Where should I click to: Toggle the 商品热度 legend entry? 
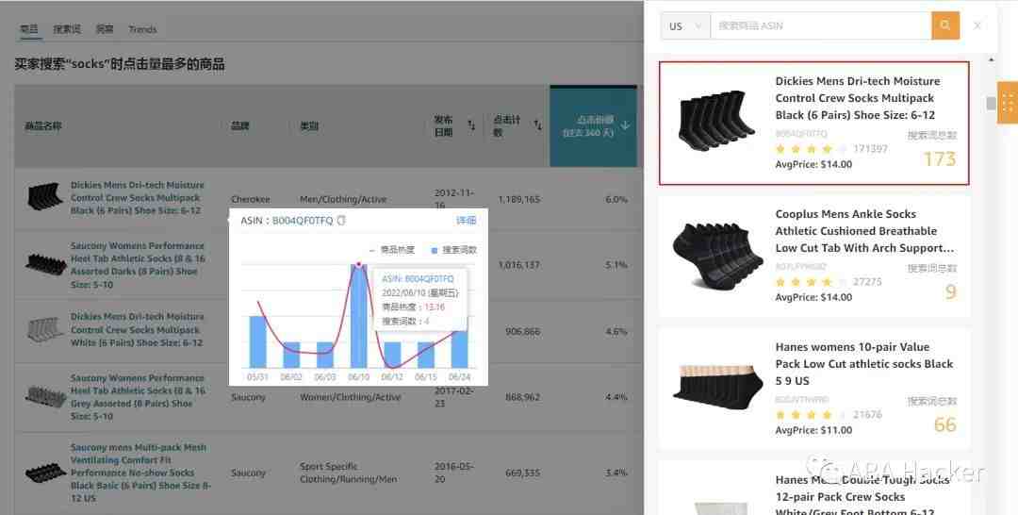(x=391, y=249)
